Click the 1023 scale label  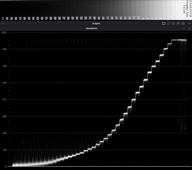tap(4, 32)
